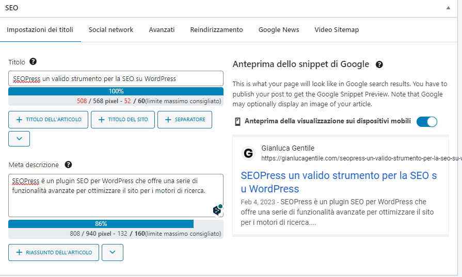
Task: Click the gianlucagentile.com URL in the preview
Action: click(361, 158)
